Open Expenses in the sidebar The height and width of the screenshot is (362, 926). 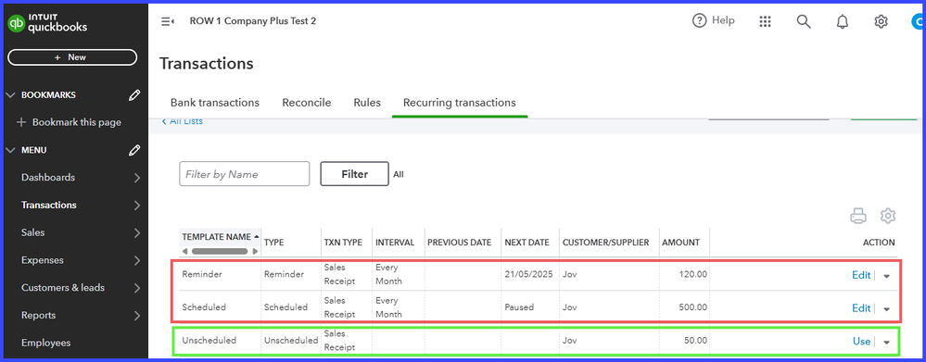pos(43,260)
